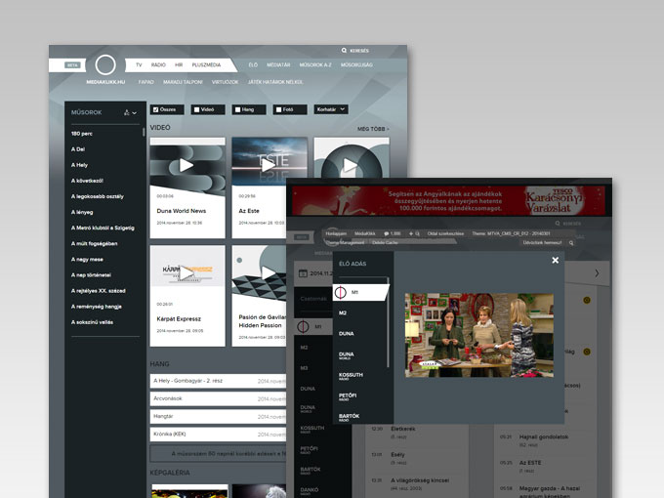Image resolution: width=664 pixels, height=498 pixels.
Task: Open the HÍR tab
Action: [179, 64]
